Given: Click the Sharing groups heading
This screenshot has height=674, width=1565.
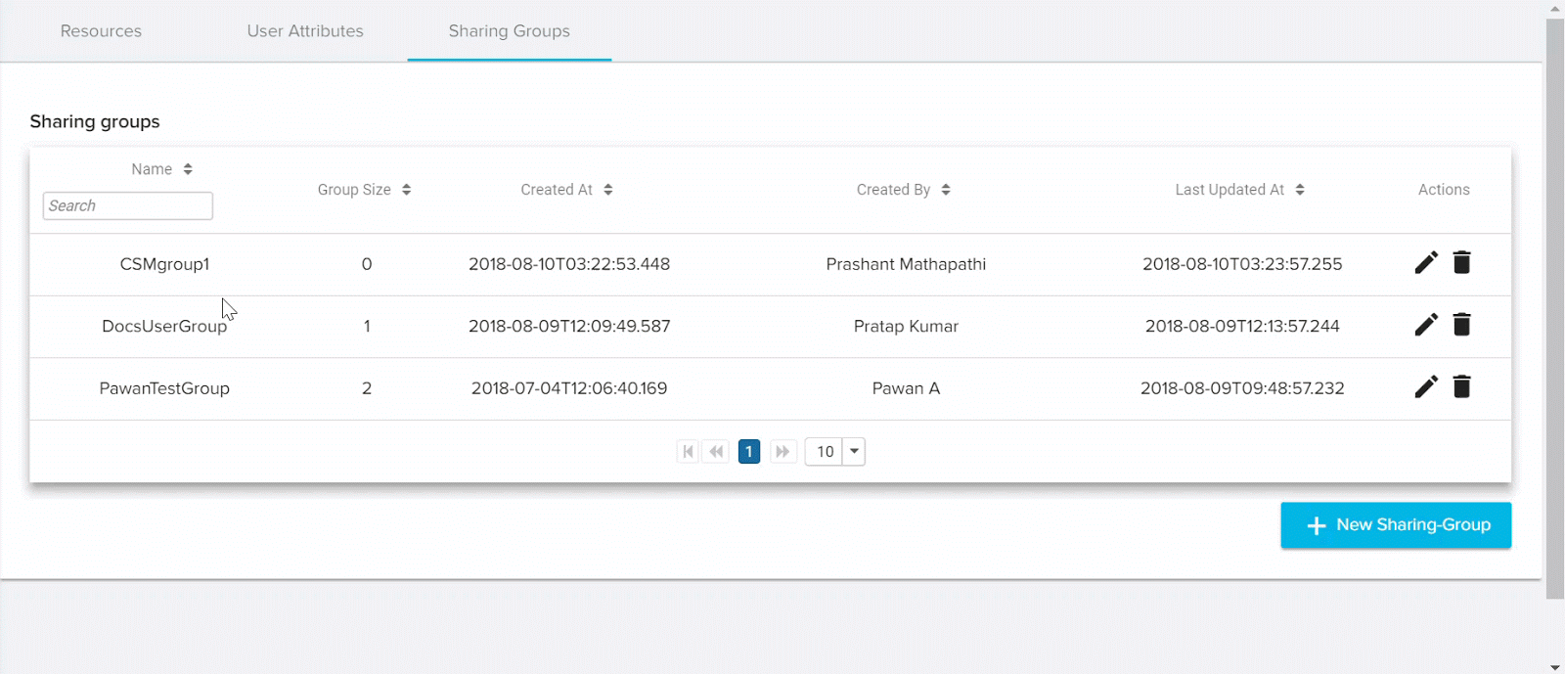Looking at the screenshot, I should [x=95, y=121].
